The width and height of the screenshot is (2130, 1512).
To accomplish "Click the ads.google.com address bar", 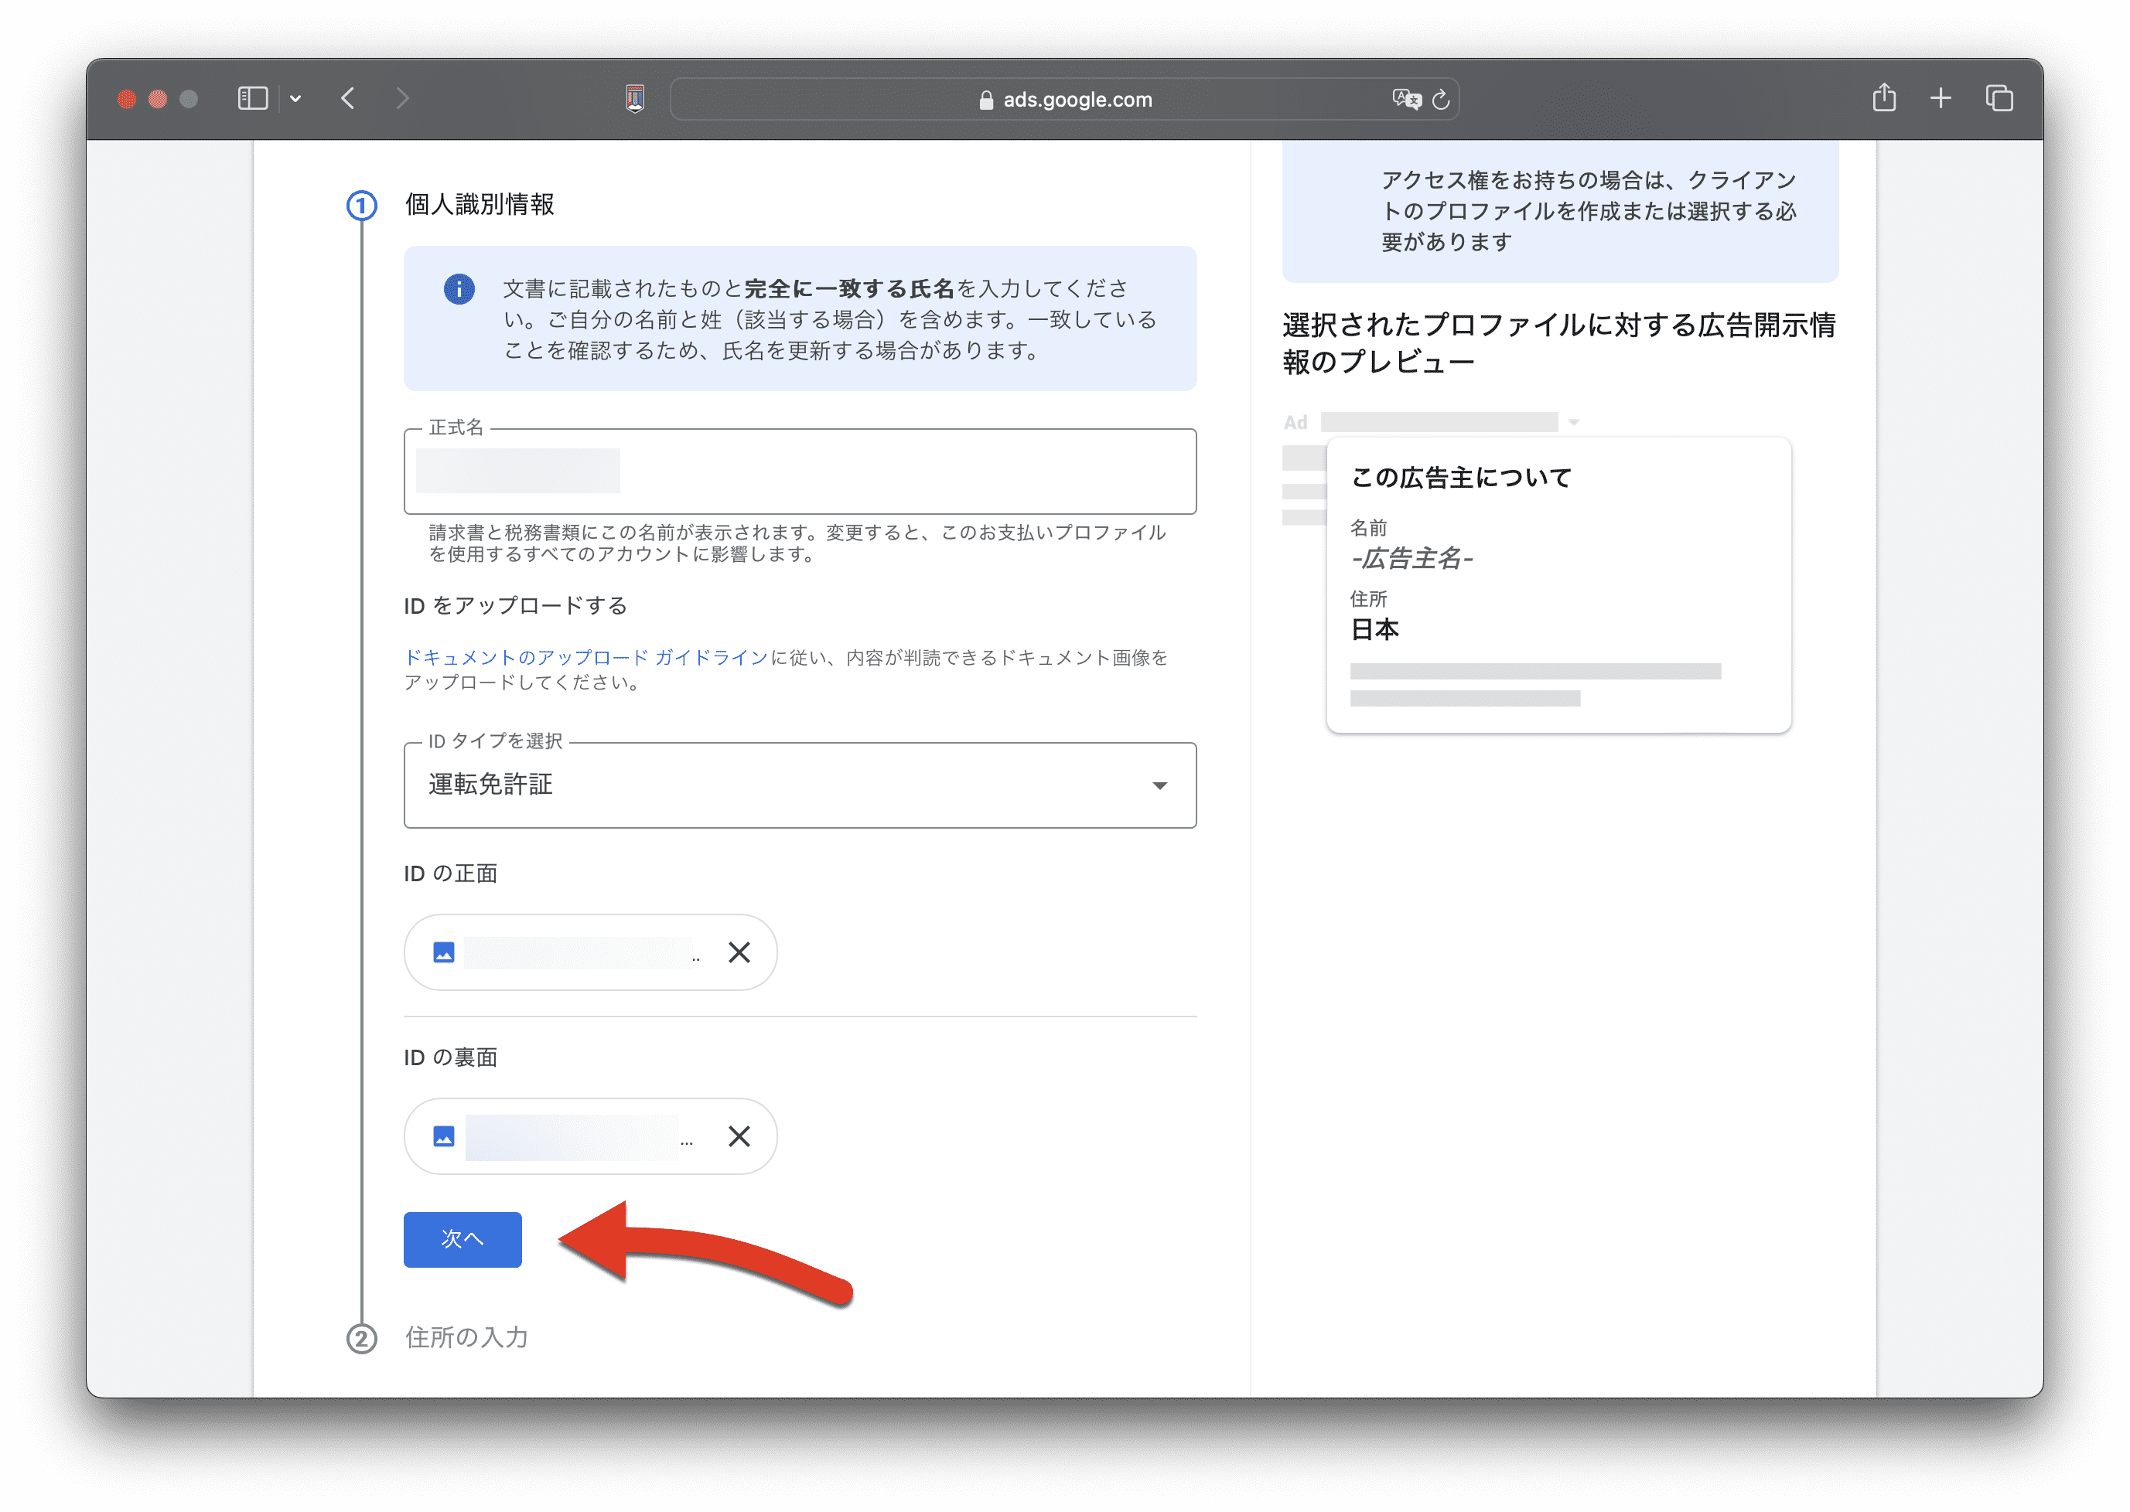I will coord(1064,99).
